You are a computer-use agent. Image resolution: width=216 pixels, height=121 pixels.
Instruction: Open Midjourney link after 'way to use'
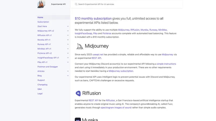(x=167, y=55)
